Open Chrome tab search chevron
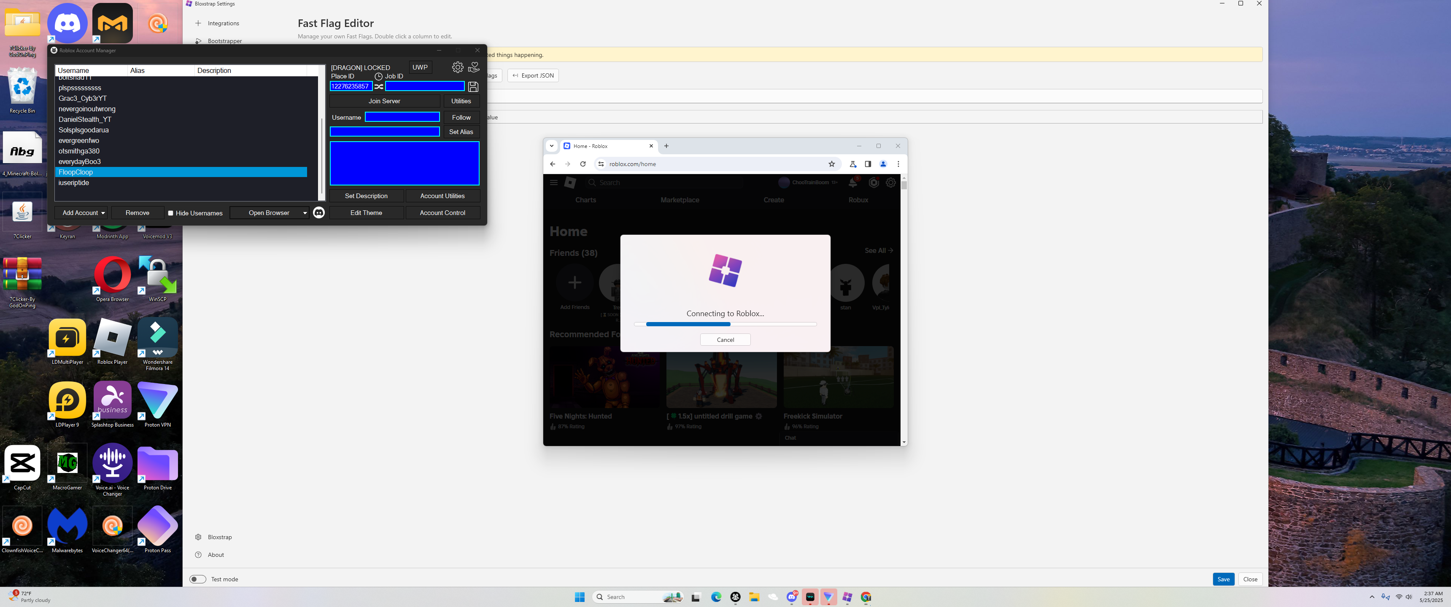1451x607 pixels. click(552, 146)
